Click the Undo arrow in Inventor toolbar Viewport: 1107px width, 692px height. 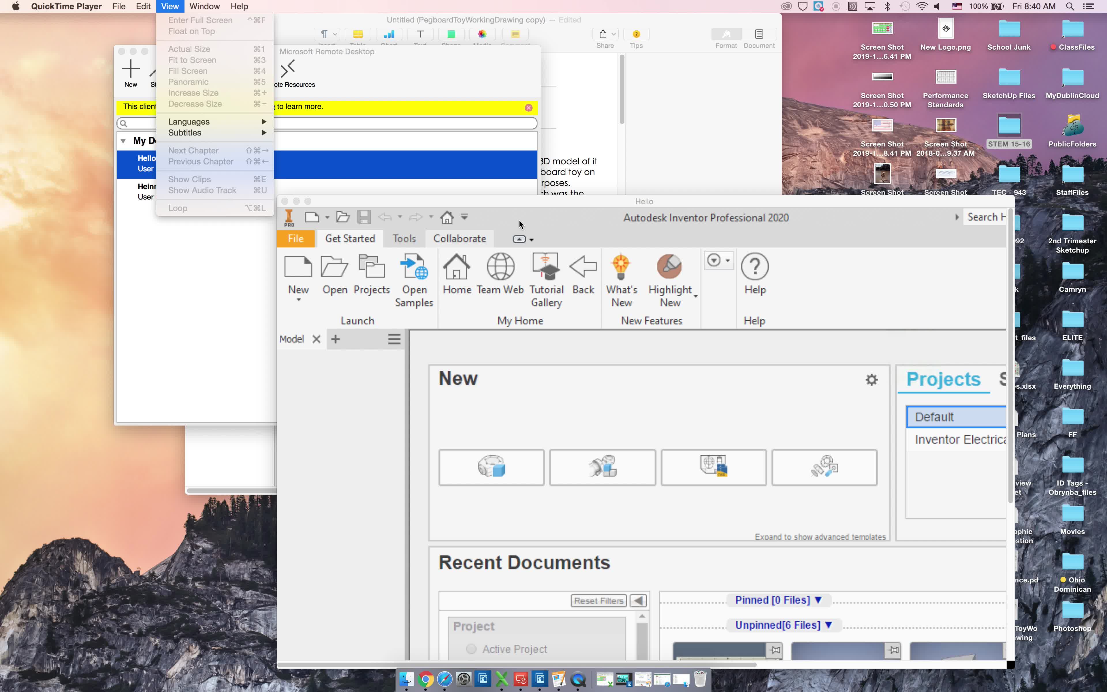pyautogui.click(x=385, y=217)
